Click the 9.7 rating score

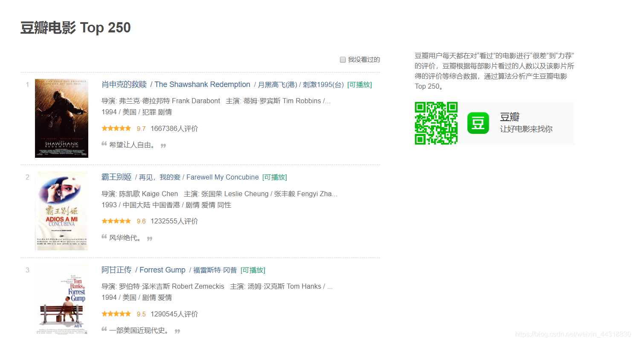tap(141, 128)
